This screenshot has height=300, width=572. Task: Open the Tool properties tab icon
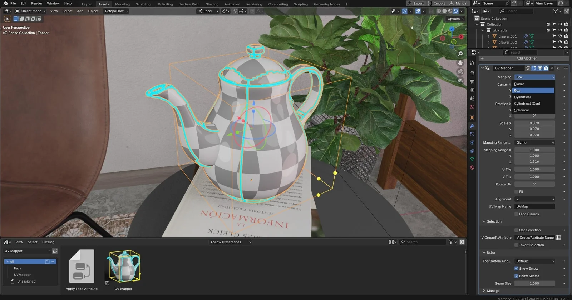472,62
